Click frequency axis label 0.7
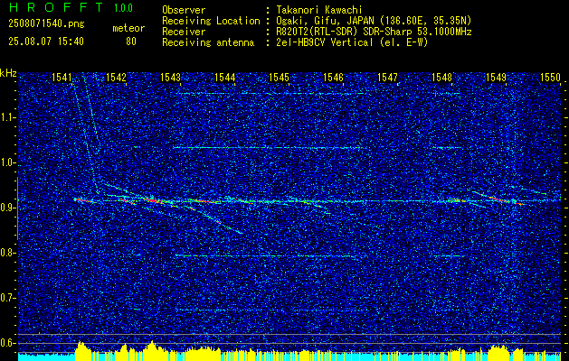The height and width of the screenshot is (361, 569). click(x=7, y=298)
